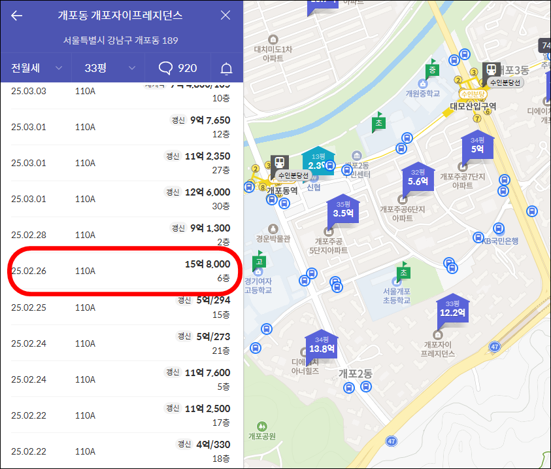
Task: Click the 개포주공7단지아파트 label
Action: 463,181
